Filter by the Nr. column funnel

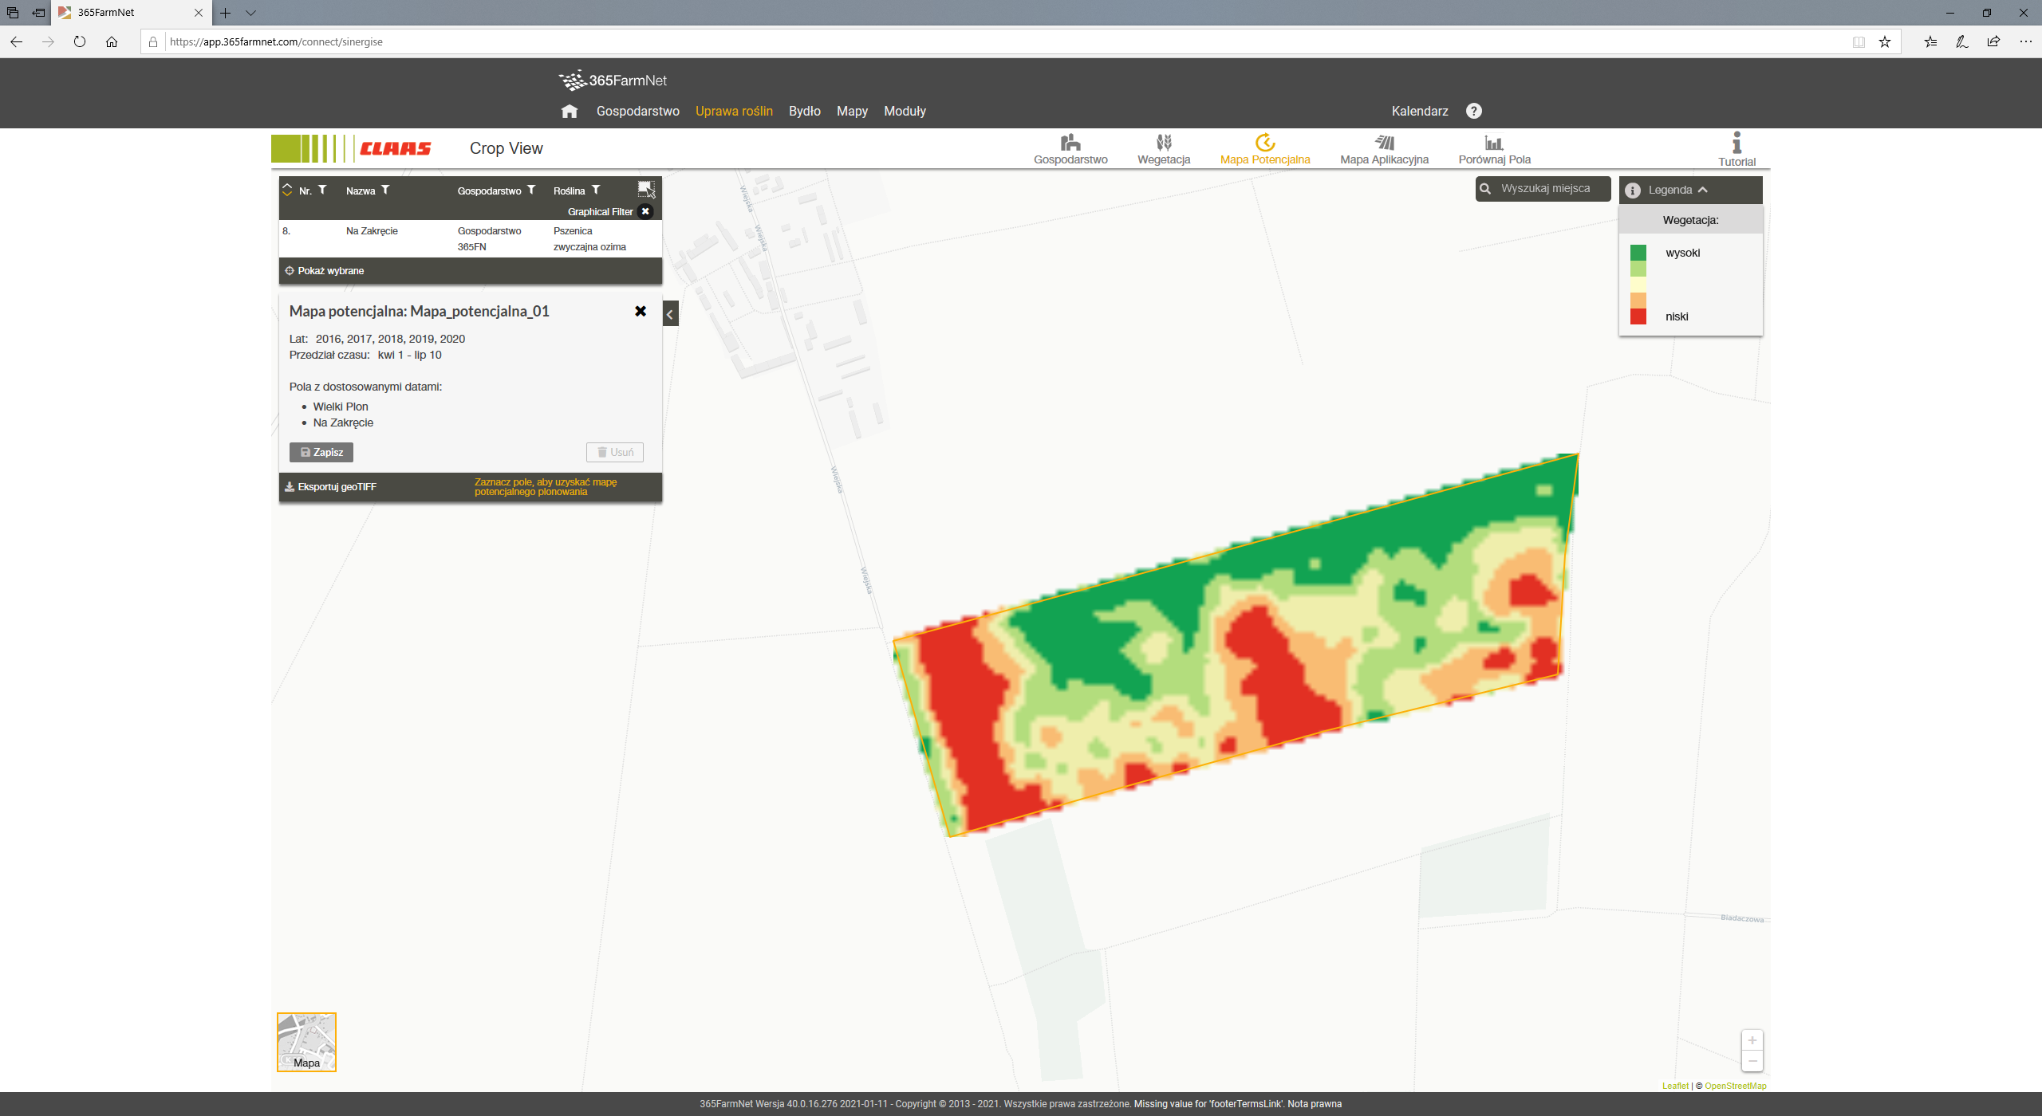(x=322, y=190)
